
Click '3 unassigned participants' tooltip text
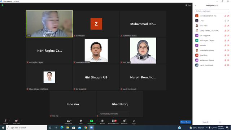(x=109, y=114)
